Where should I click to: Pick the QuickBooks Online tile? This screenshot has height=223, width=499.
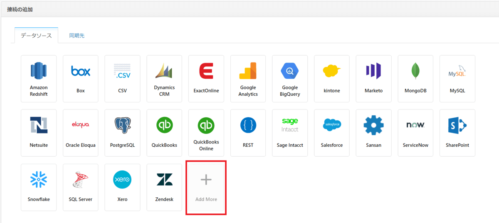tap(206, 133)
